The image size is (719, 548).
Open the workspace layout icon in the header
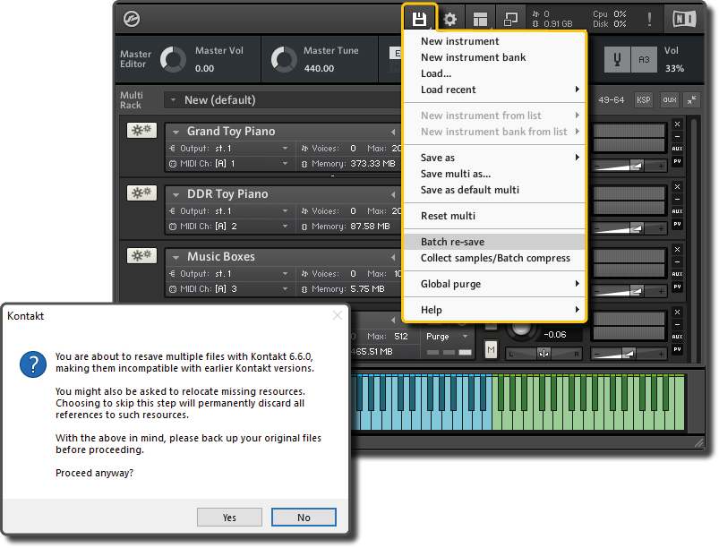coord(480,20)
